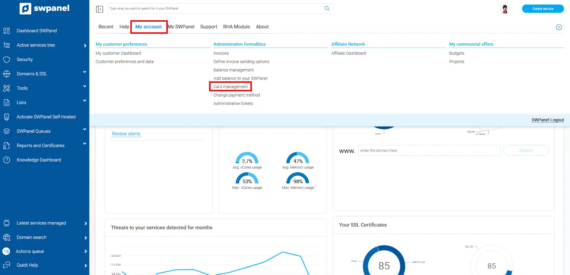The image size is (570, 275).
Task: Switch to the My SWPanel tab
Action: click(181, 27)
